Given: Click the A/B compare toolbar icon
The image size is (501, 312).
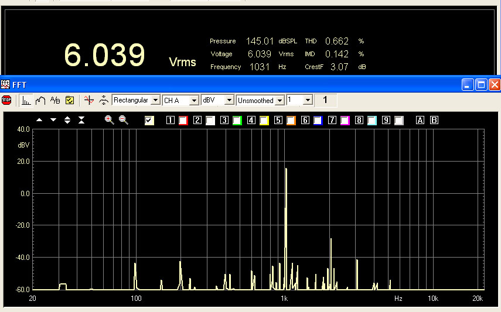Looking at the screenshot, I should 55,100.
